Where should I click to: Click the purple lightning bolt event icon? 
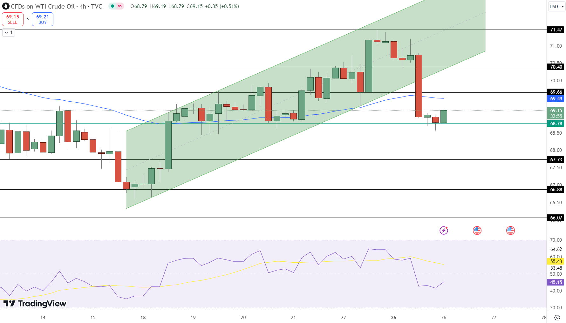pos(444,231)
